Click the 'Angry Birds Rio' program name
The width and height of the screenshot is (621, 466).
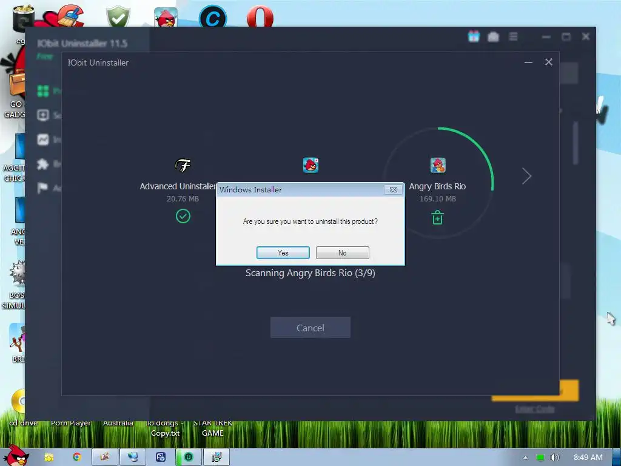(437, 186)
